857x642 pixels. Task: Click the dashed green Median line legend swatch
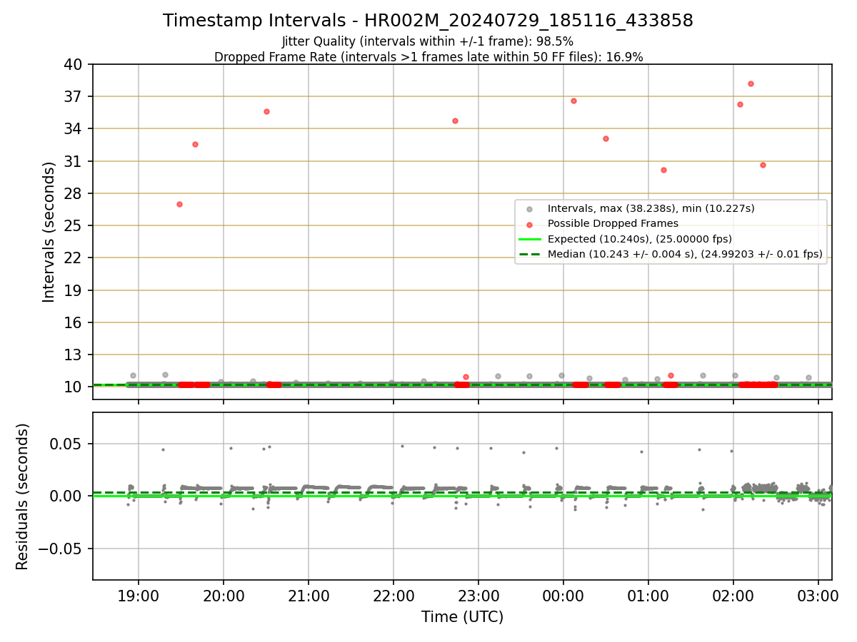pos(529,254)
